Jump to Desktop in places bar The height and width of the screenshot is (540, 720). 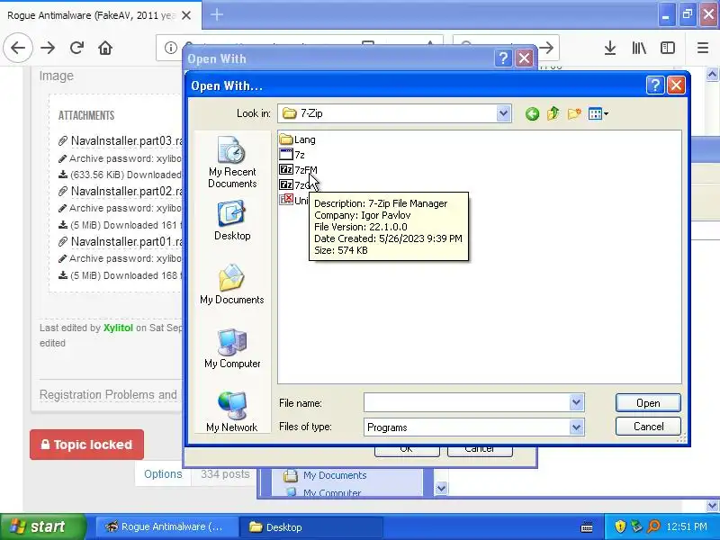point(232,220)
